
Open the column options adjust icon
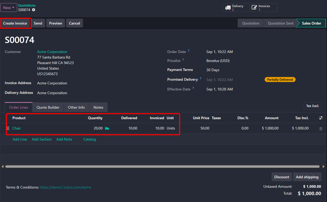tap(321, 118)
